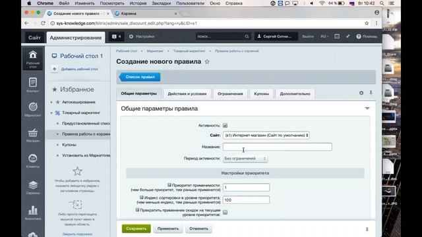Switch to Действия и условия tab
The width and height of the screenshot is (422, 237).
(187, 93)
